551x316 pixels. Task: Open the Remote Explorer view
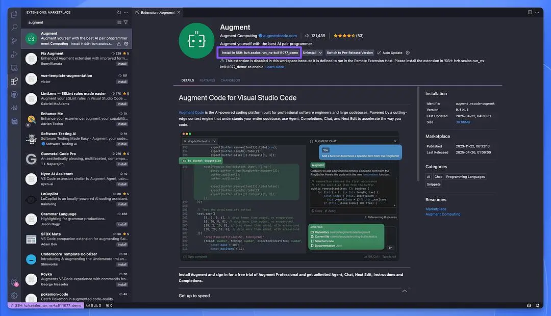pos(14,68)
